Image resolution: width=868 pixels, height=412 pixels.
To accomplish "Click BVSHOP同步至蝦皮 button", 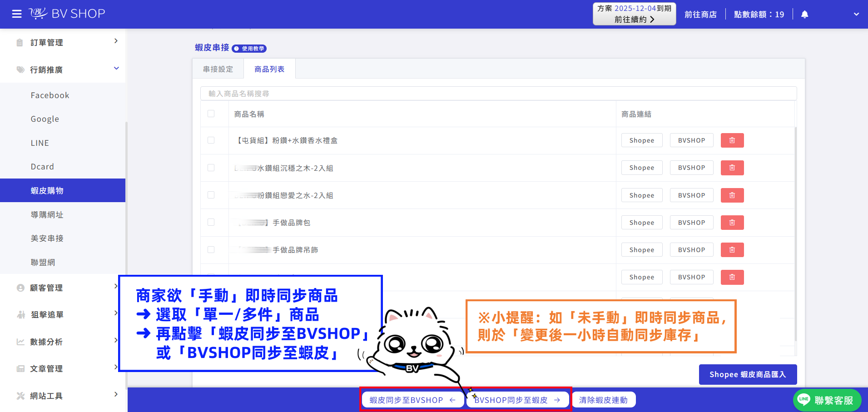I will [x=517, y=400].
